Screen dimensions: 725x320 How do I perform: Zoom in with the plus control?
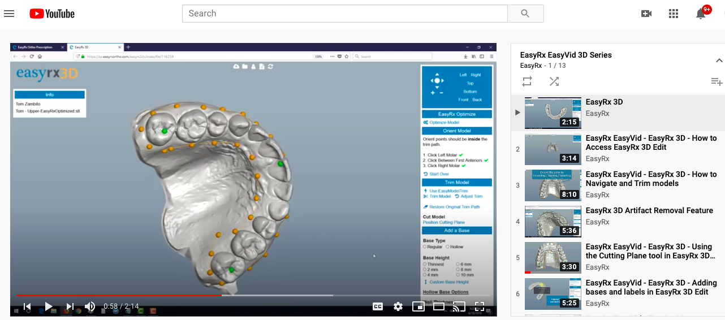click(433, 92)
